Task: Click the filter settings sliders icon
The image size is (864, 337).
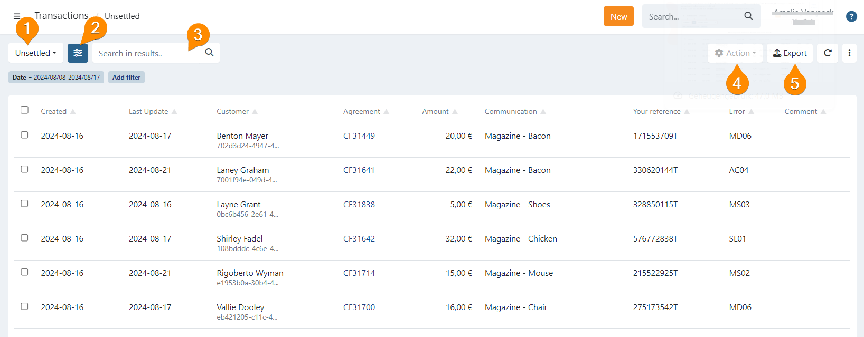Action: click(78, 53)
